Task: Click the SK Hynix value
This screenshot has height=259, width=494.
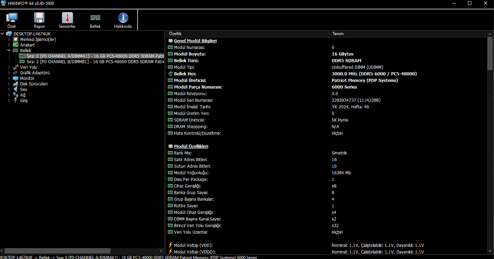Action: [340, 120]
